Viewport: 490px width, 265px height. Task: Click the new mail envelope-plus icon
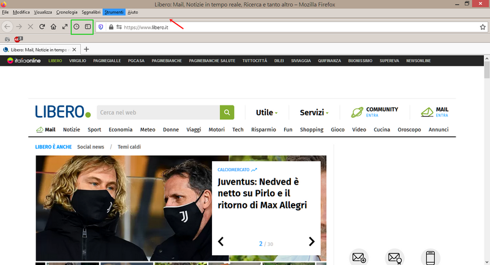coord(359,258)
